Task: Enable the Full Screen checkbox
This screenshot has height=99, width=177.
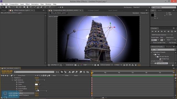Action: click(x=168, y=43)
